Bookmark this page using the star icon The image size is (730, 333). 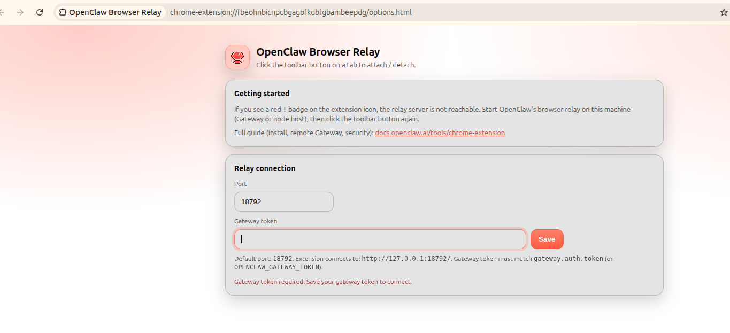(724, 12)
